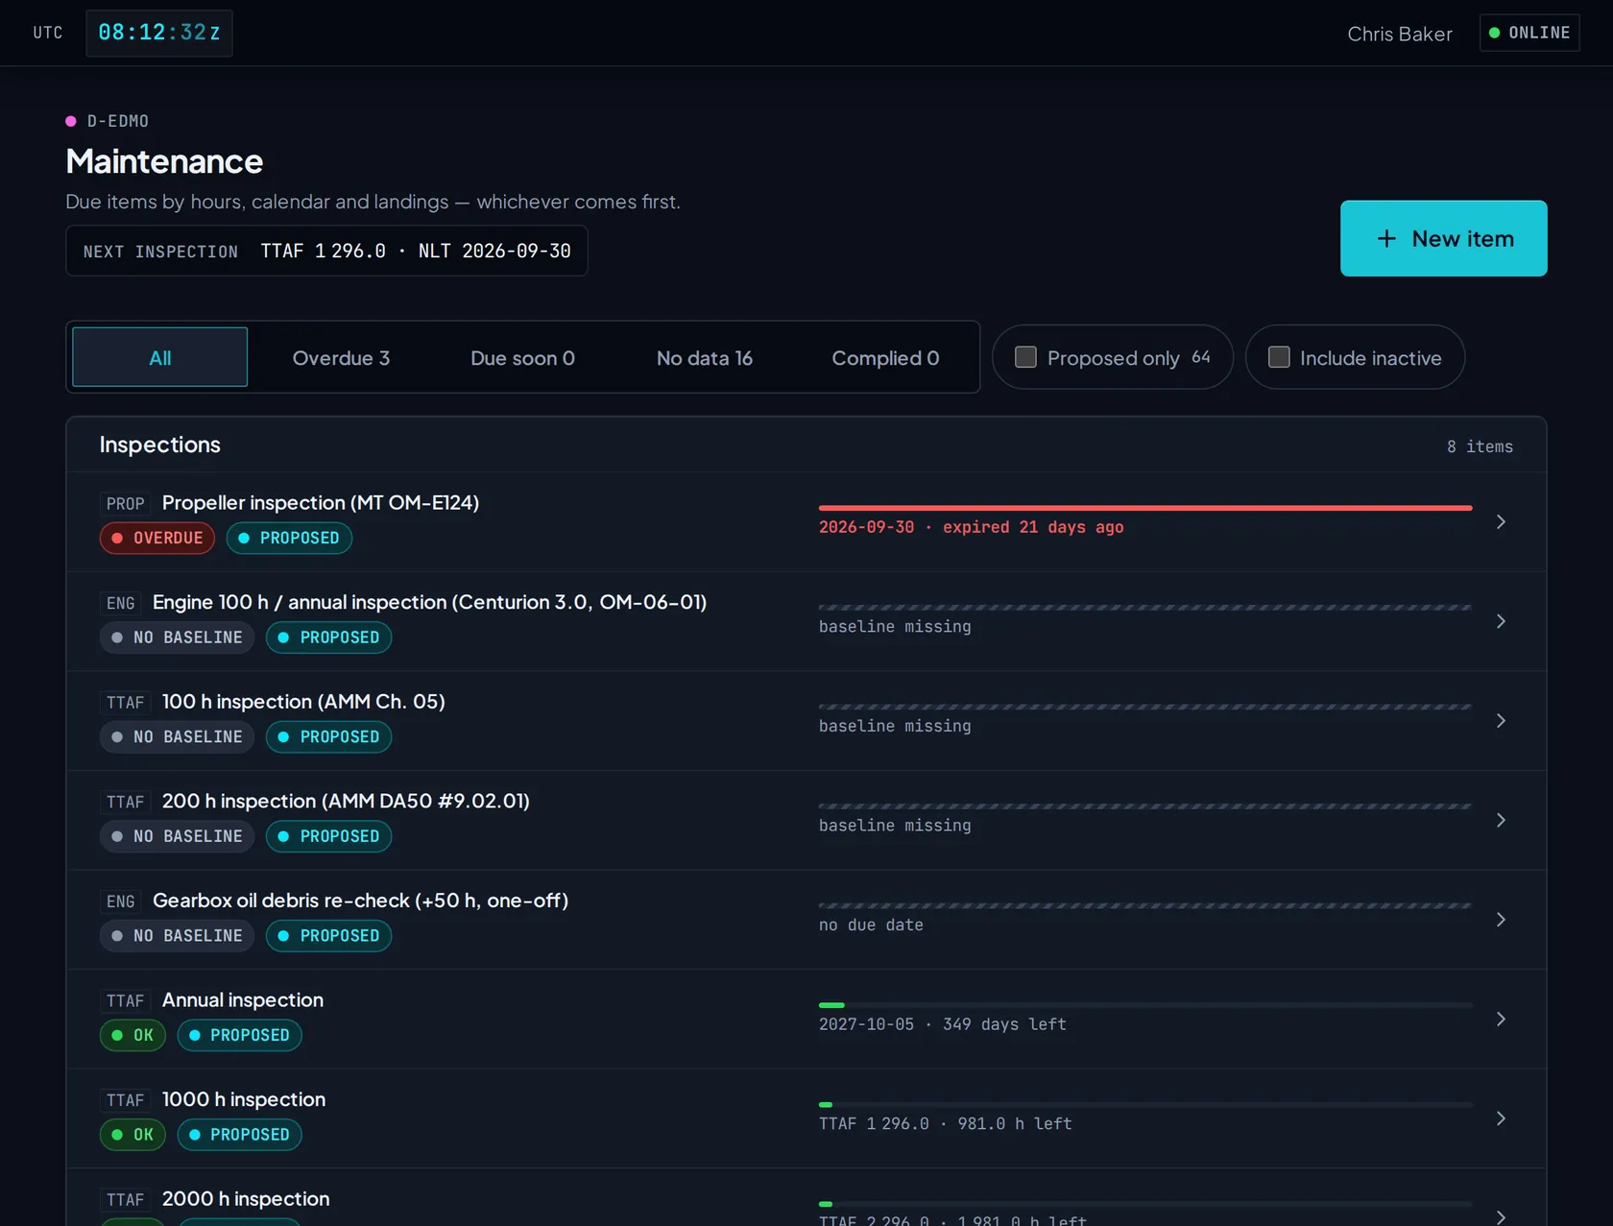Open the Engine 100 h inspection chevron
Image resolution: width=1613 pixels, height=1226 pixels.
[x=1501, y=621]
